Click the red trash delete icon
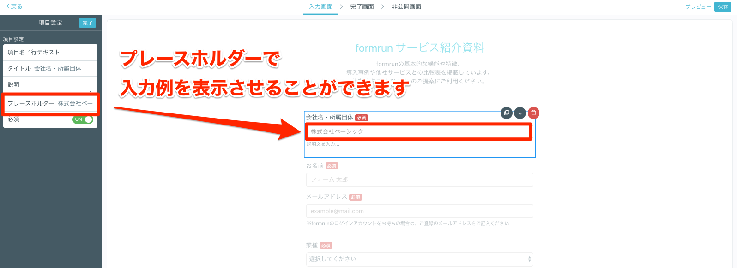737x268 pixels. [x=533, y=113]
